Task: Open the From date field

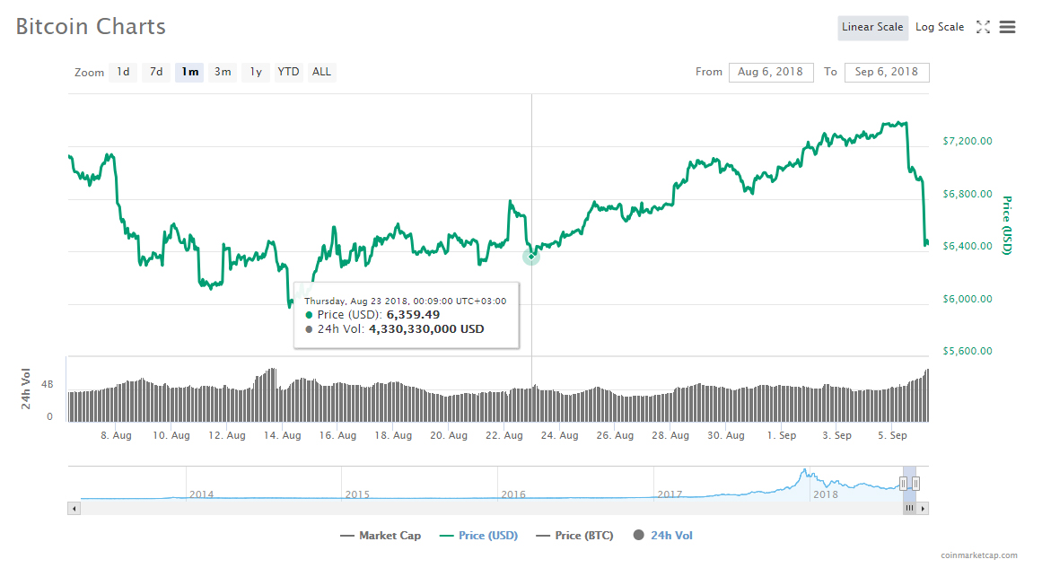Action: 770,72
